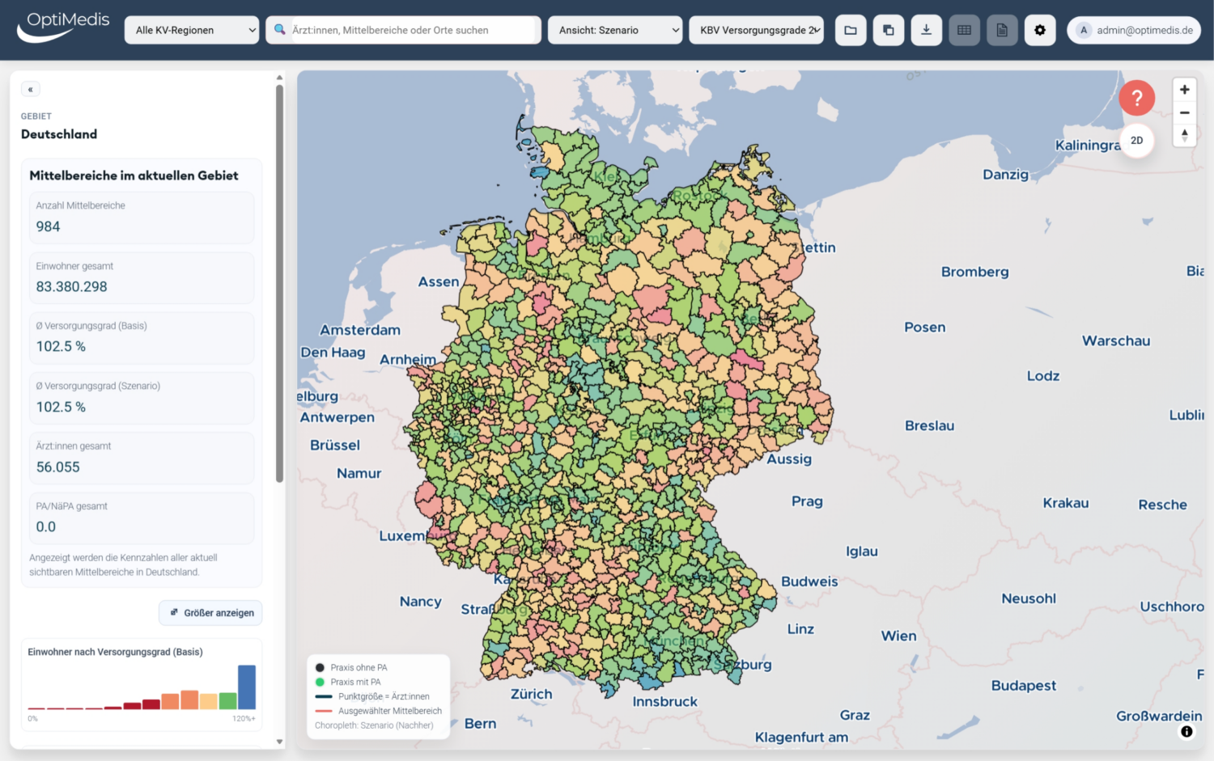Toggle the 2D map view button
1214x761 pixels.
[1137, 140]
